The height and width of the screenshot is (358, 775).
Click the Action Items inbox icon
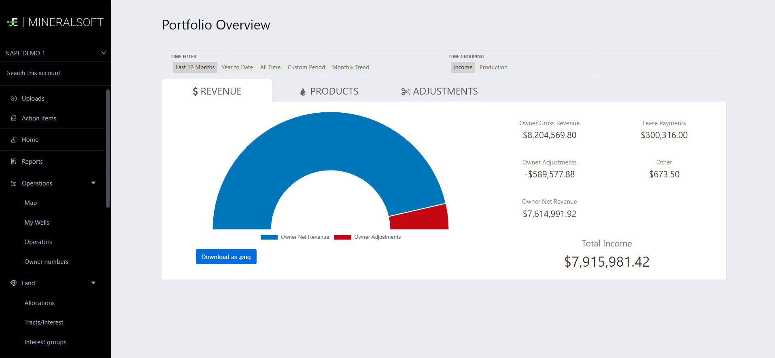click(x=14, y=118)
